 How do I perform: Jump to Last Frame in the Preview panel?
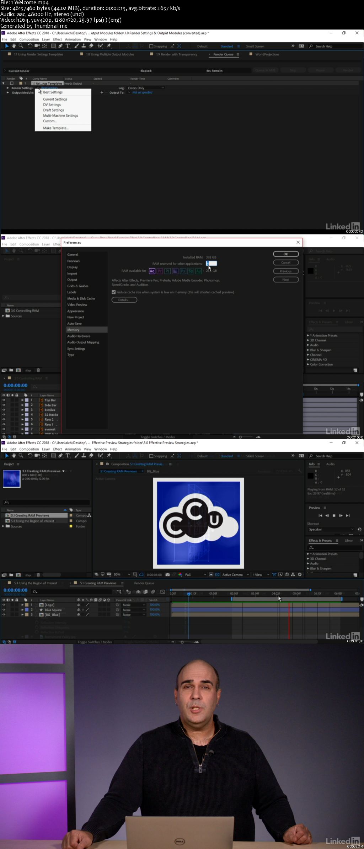point(348,515)
